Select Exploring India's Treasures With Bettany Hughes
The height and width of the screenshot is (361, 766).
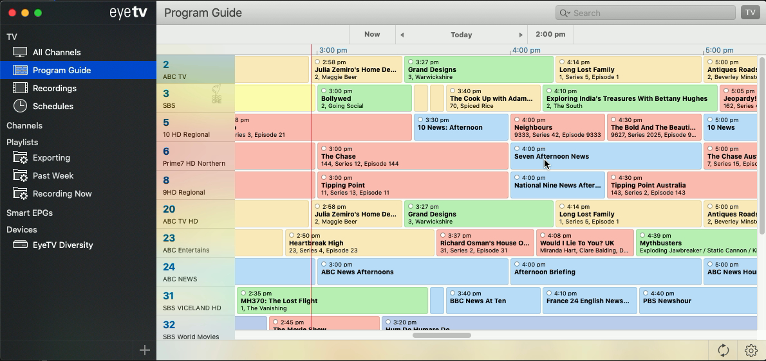tap(630, 98)
